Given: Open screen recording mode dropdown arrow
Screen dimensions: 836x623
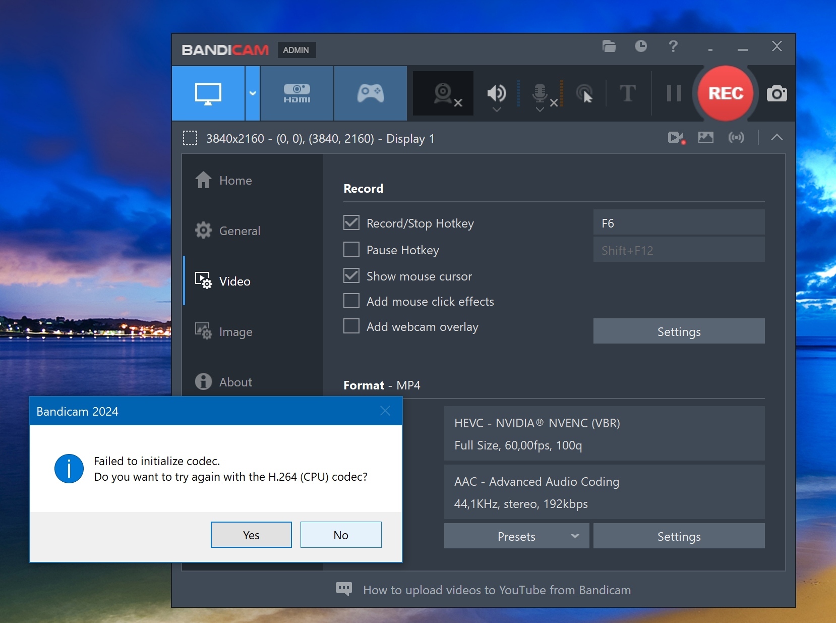Looking at the screenshot, I should (x=253, y=93).
